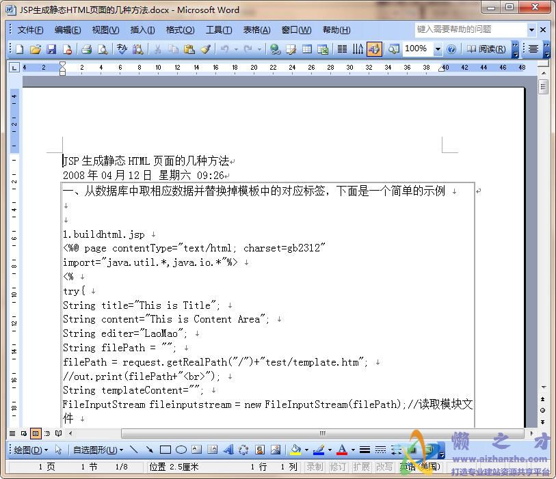Open the Zoom level dropdown

tap(436, 49)
